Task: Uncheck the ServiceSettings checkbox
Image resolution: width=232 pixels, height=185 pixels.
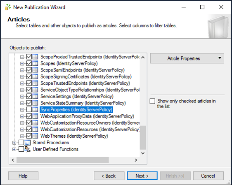Action: (x=29, y=96)
